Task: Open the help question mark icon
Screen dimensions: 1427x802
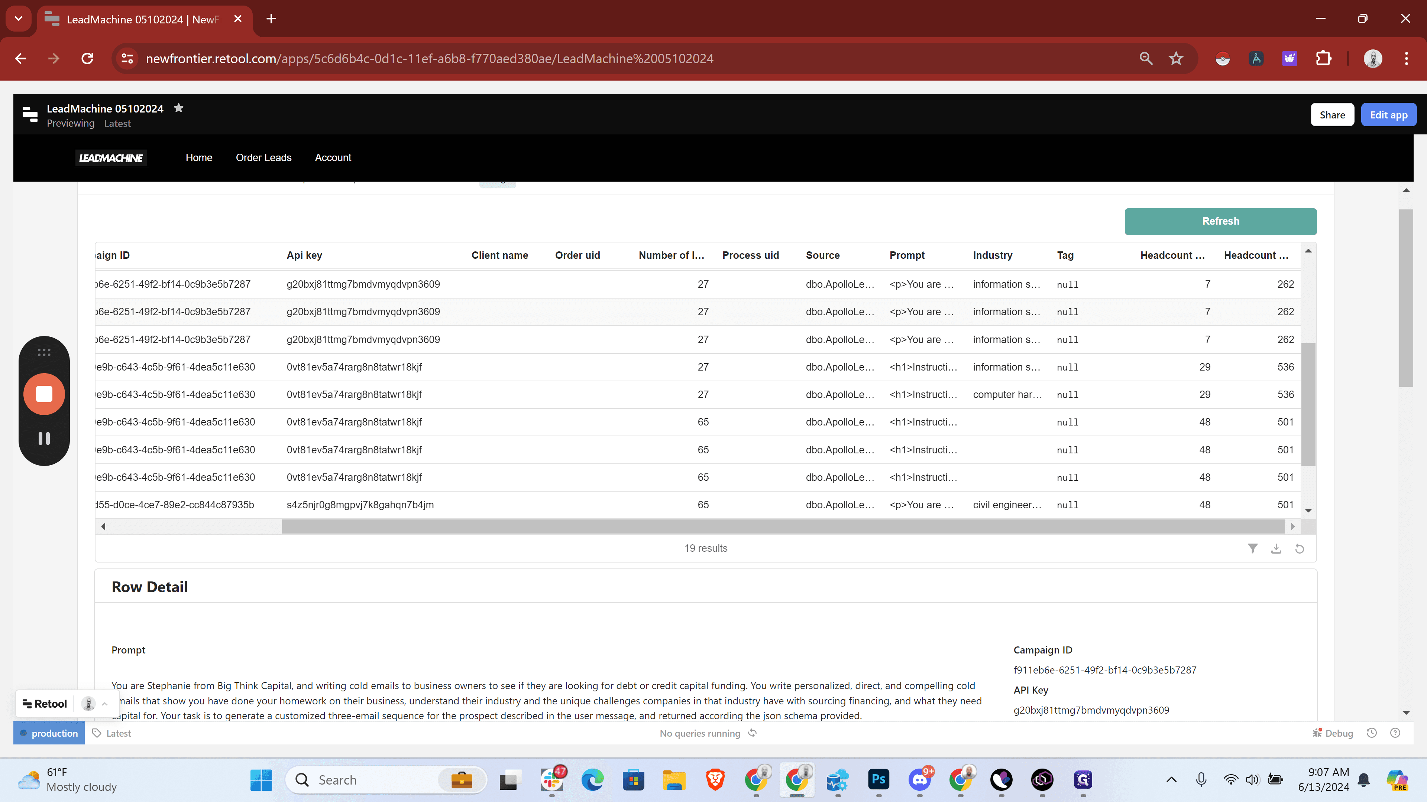Action: (1395, 733)
